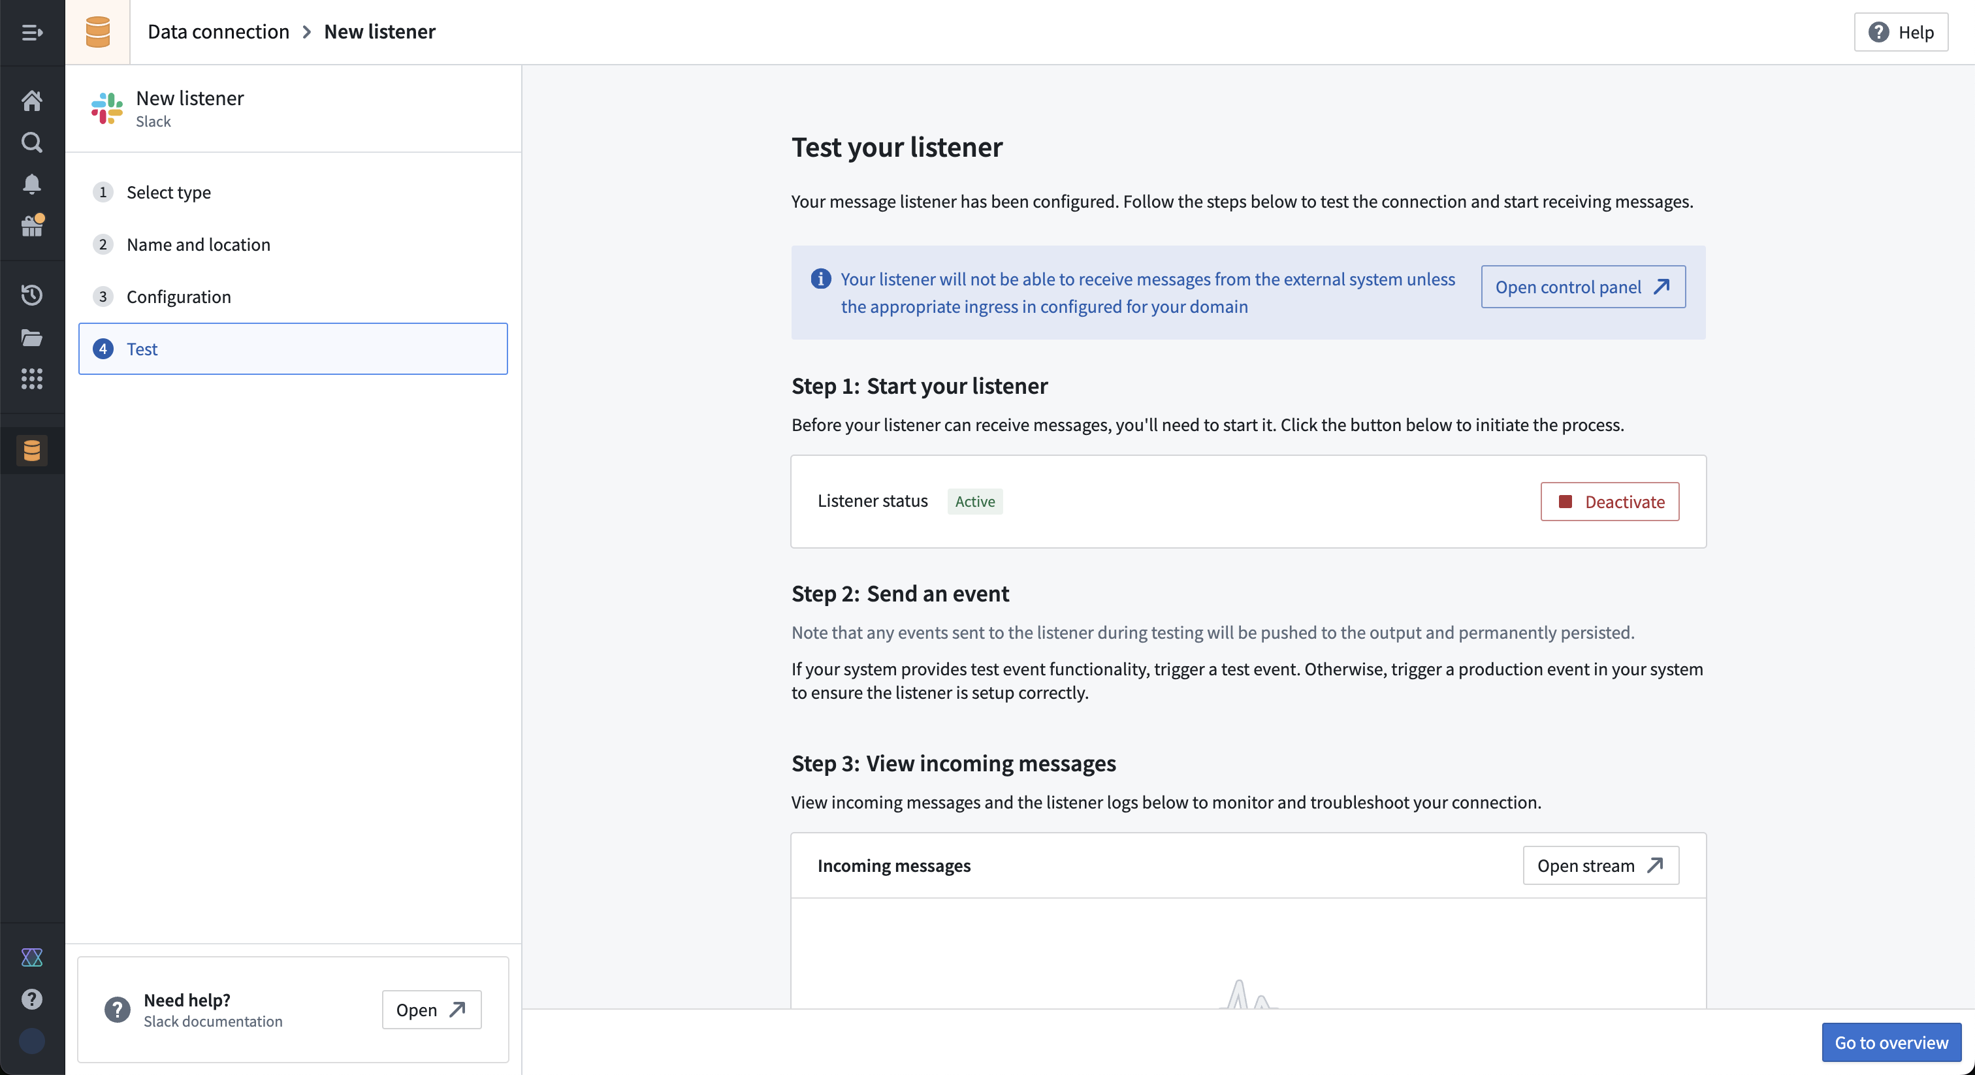
Task: Open recent history via the clock icon
Action: (31, 295)
